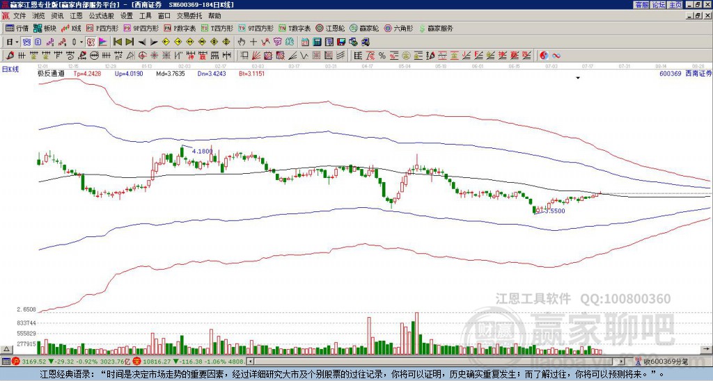Open the 板块 sector view
The image size is (713, 381).
click(x=45, y=28)
